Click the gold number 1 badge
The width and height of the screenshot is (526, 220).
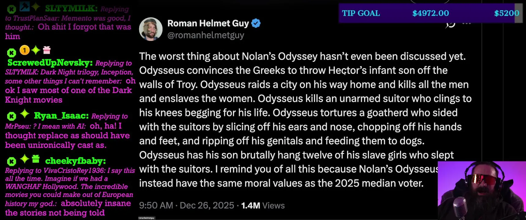[x=24, y=50]
